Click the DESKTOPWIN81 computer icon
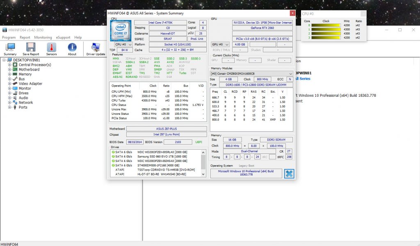 (x=10, y=60)
